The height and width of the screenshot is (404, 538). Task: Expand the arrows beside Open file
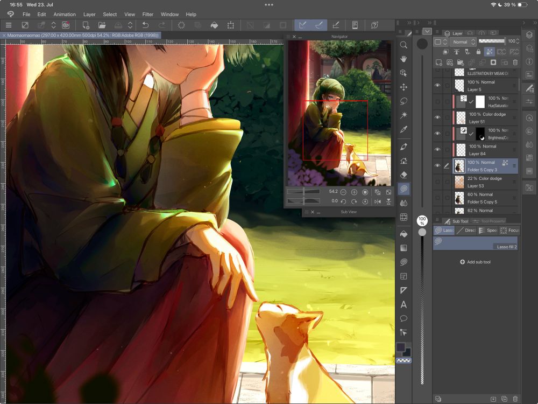tap(130, 25)
